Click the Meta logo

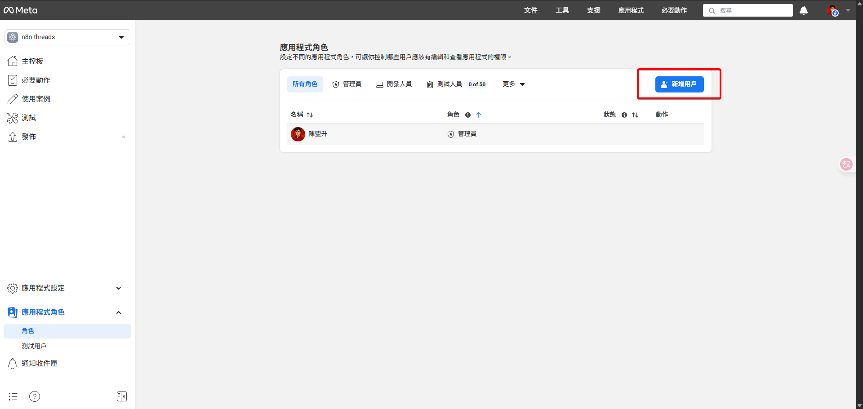pos(20,10)
